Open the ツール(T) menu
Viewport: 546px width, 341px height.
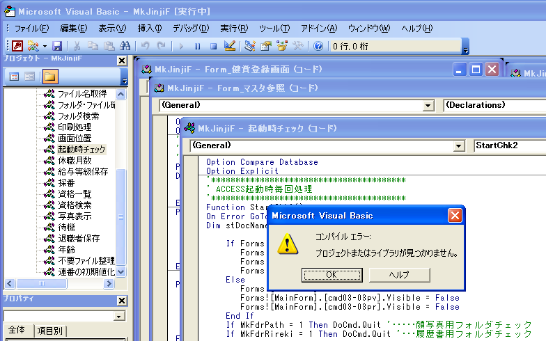tap(274, 28)
